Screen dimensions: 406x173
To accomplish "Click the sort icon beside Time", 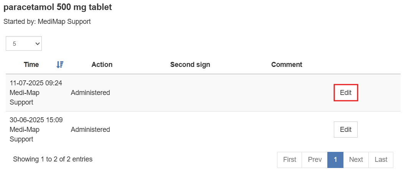I will 60,65.
